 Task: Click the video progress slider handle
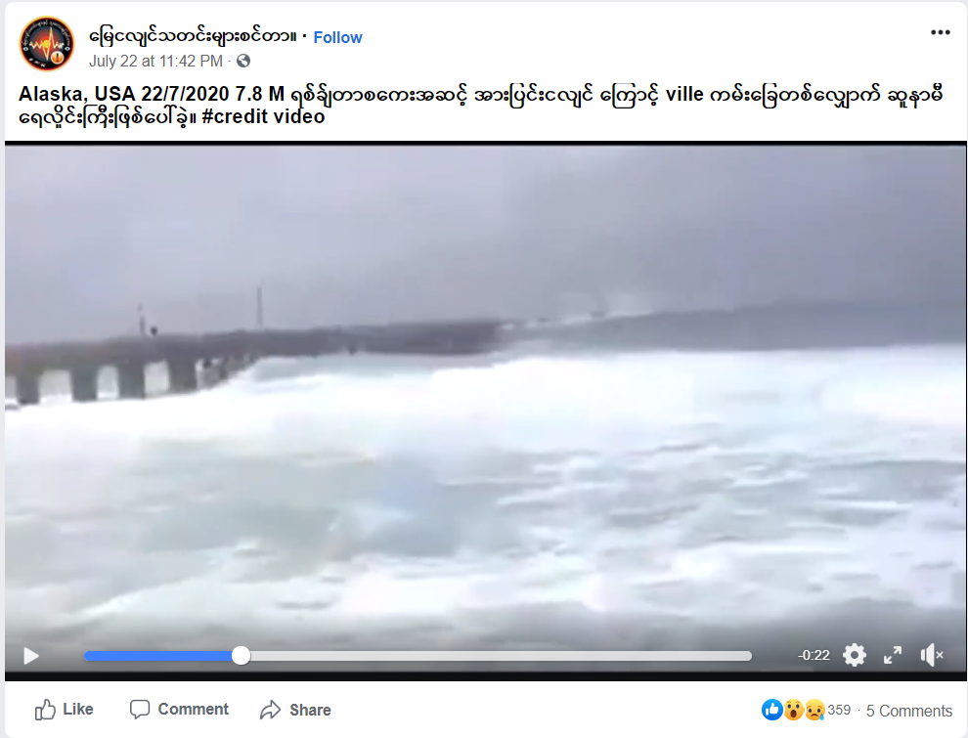241,655
